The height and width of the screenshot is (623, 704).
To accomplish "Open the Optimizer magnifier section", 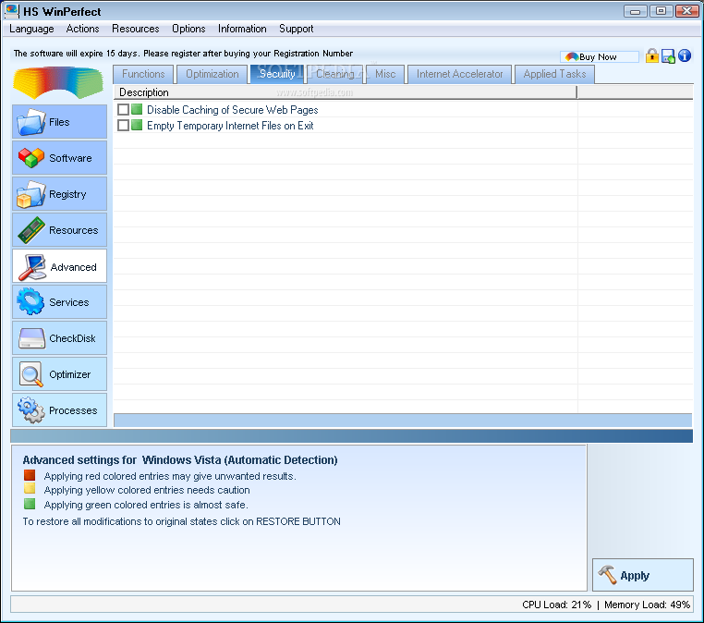I will tap(59, 374).
